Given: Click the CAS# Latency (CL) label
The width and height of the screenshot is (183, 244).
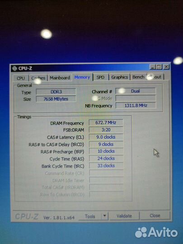Looking at the screenshot, I should pyautogui.click(x=66, y=137).
